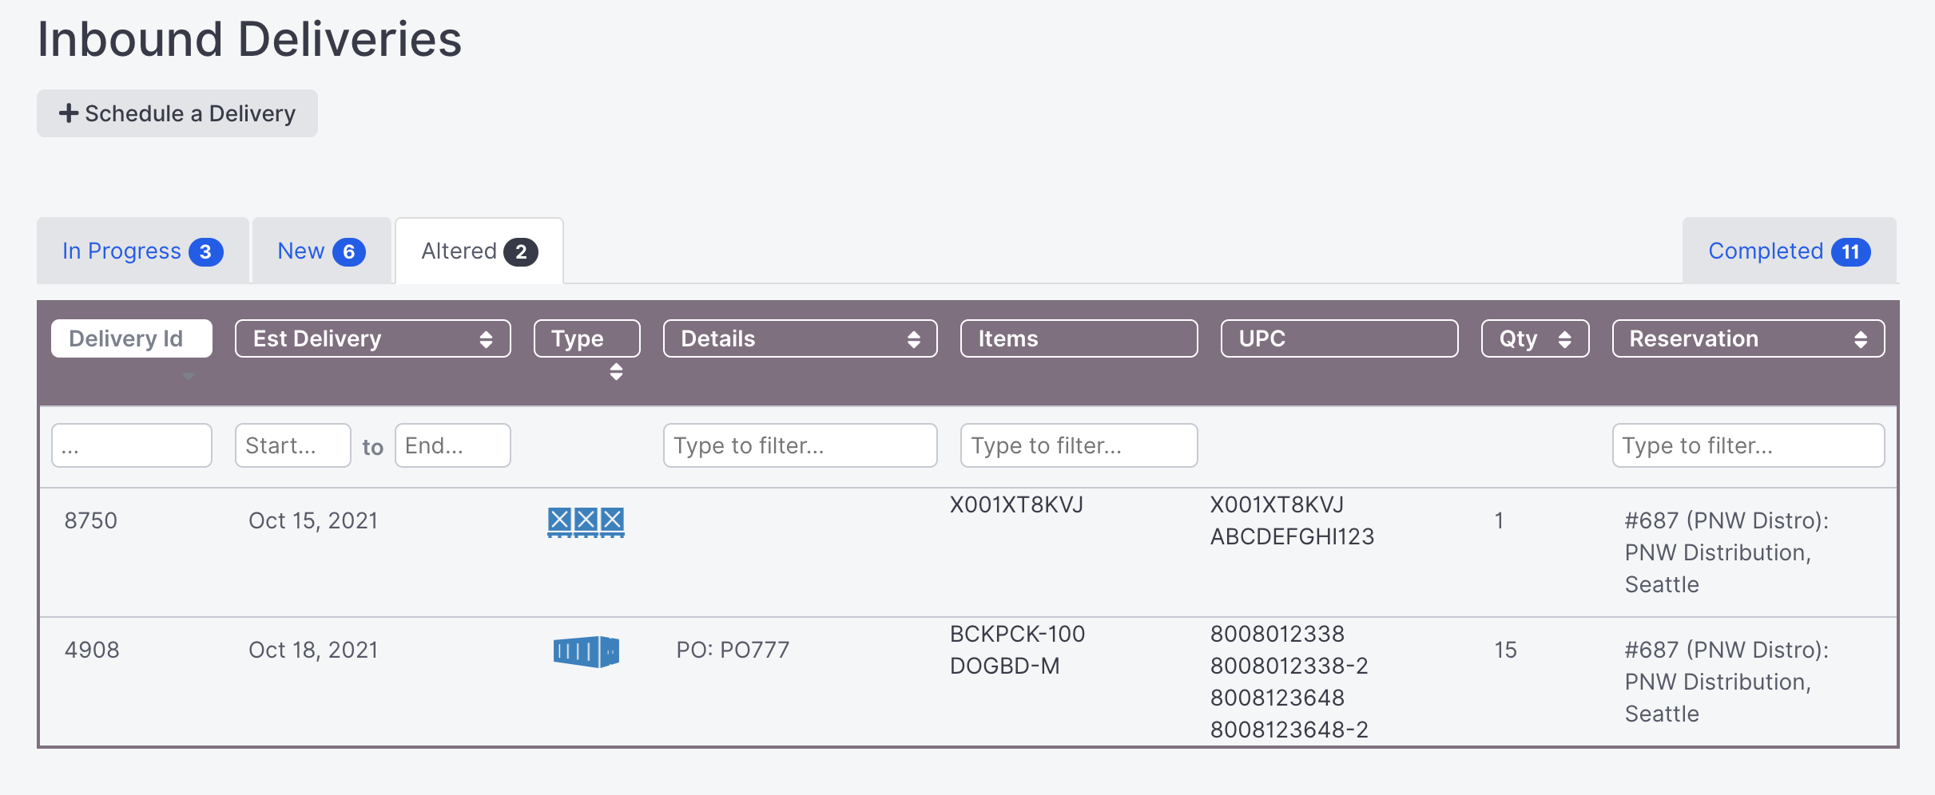Click the plus icon on Schedule a Delivery

[69, 113]
